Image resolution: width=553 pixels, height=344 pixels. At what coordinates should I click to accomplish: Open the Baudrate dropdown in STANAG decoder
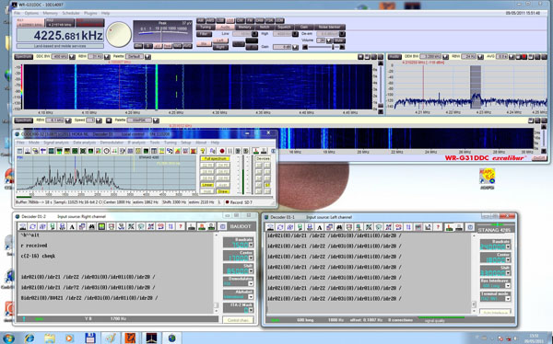tap(508, 247)
